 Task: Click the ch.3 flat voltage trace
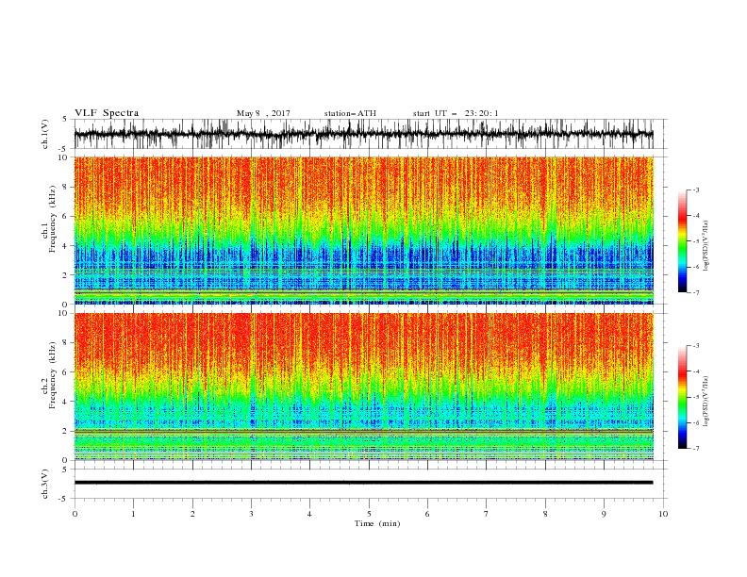pos(363,483)
